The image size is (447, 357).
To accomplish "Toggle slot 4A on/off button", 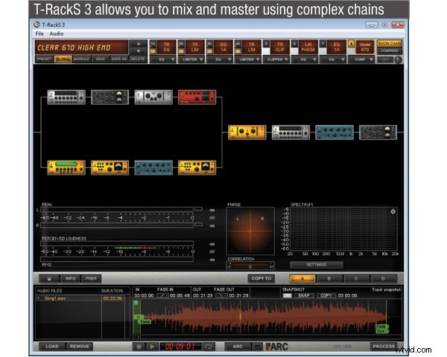I will pyautogui.click(x=238, y=51).
